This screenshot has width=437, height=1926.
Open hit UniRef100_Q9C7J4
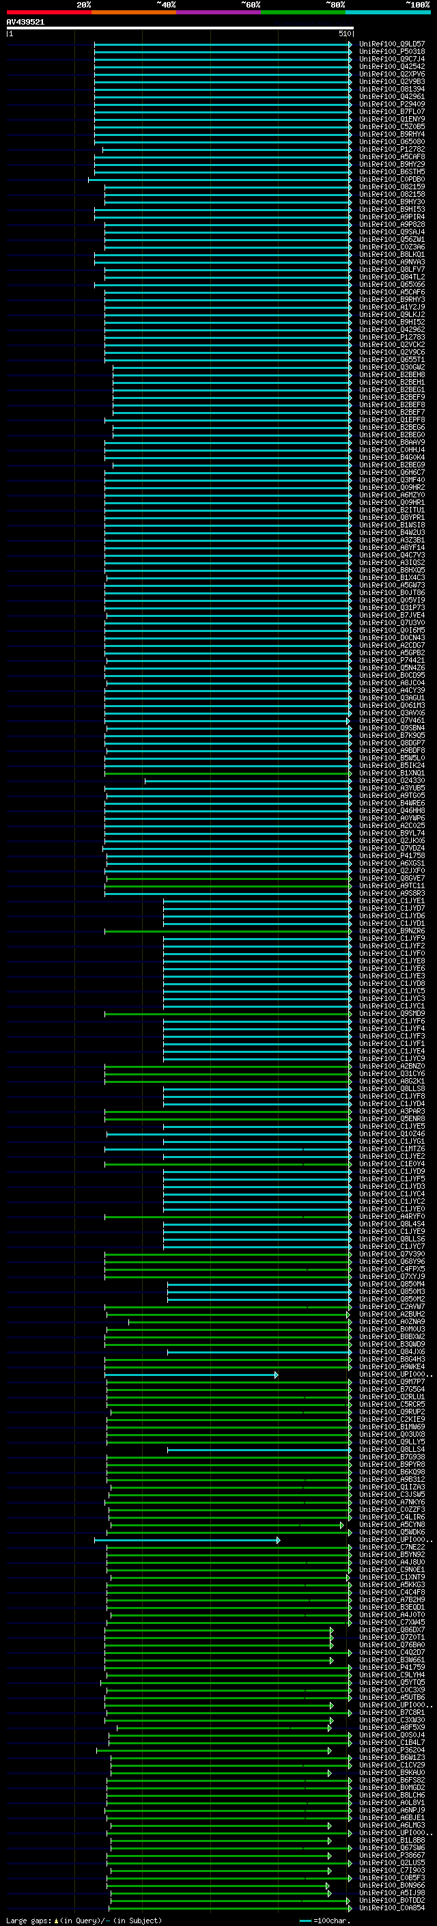point(391,59)
